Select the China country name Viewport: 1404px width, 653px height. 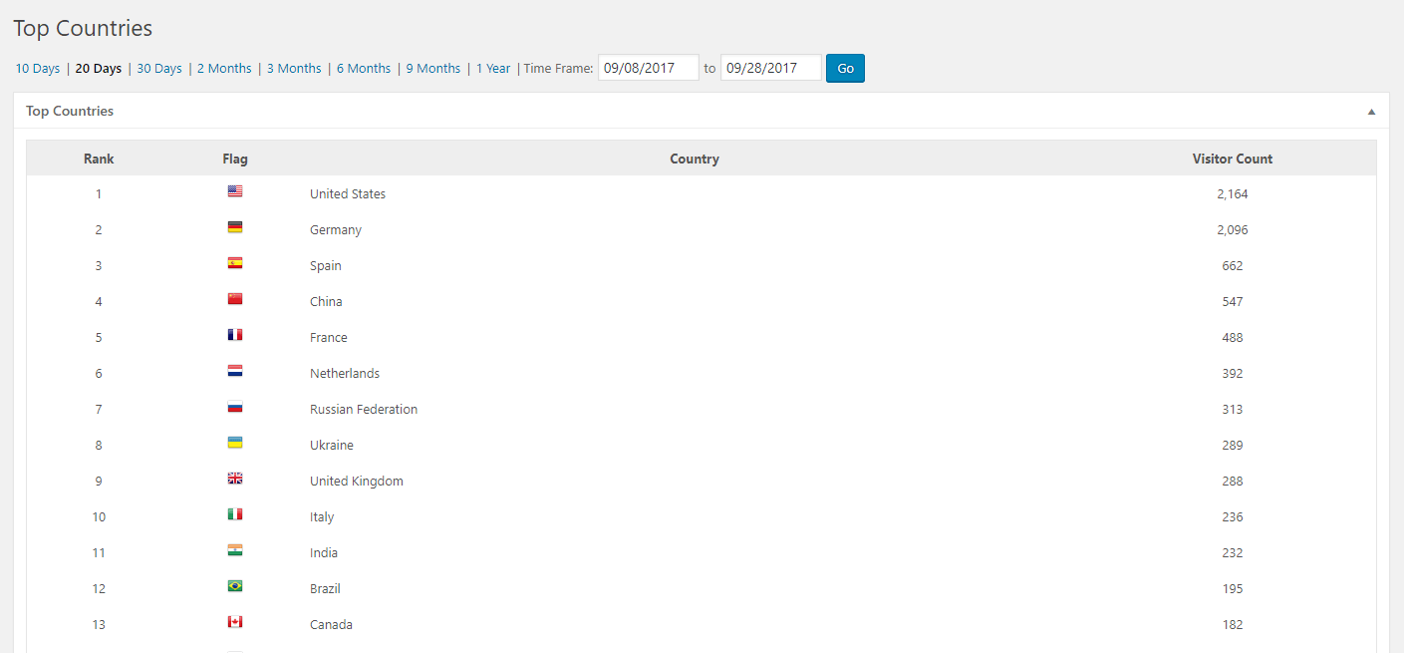click(326, 302)
